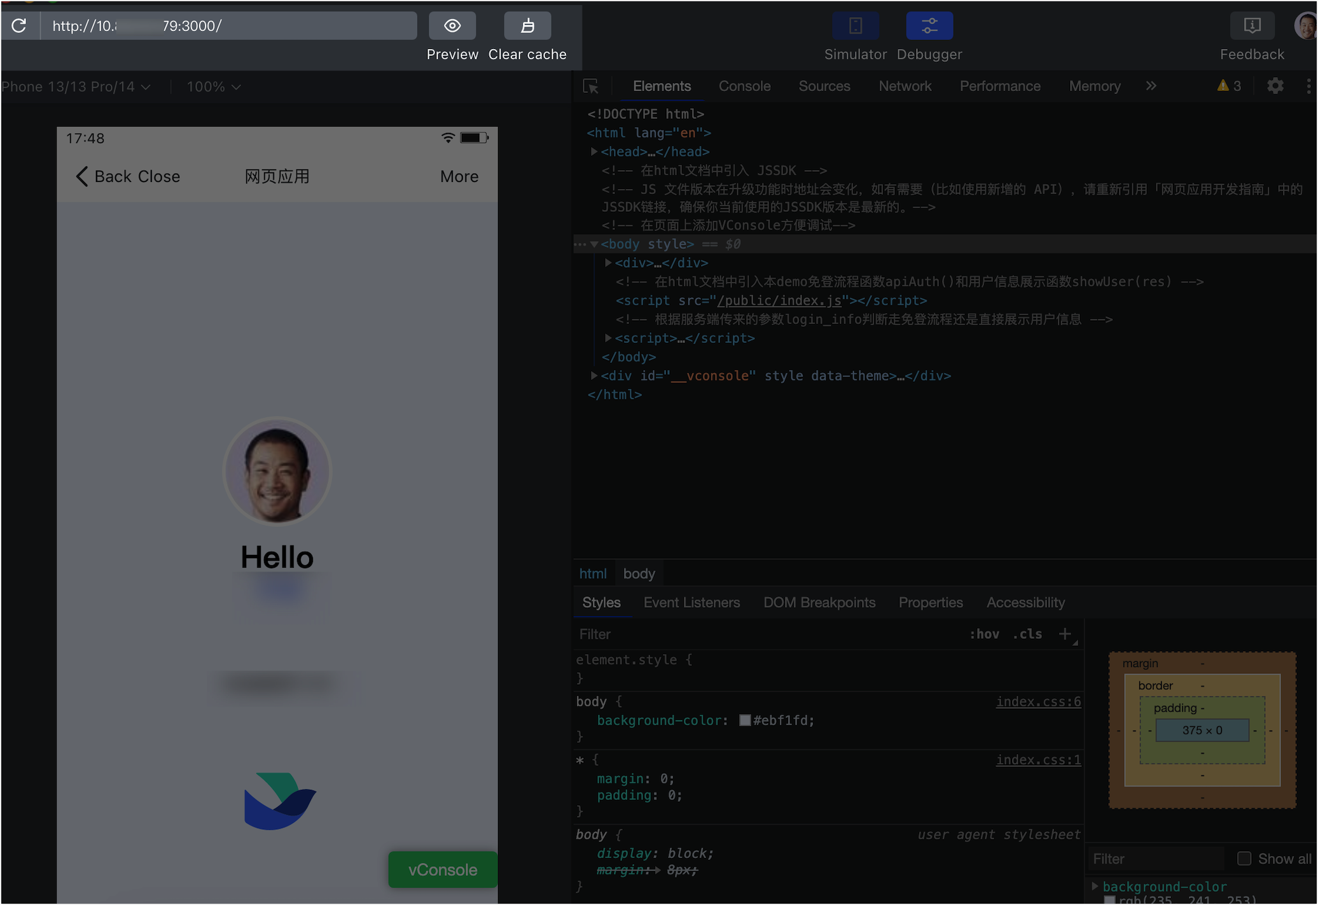
Task: Toggle the :hov element state
Action: pyautogui.click(x=984, y=634)
